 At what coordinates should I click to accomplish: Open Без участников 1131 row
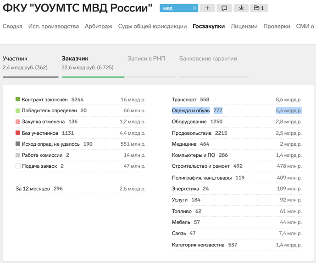(80, 133)
